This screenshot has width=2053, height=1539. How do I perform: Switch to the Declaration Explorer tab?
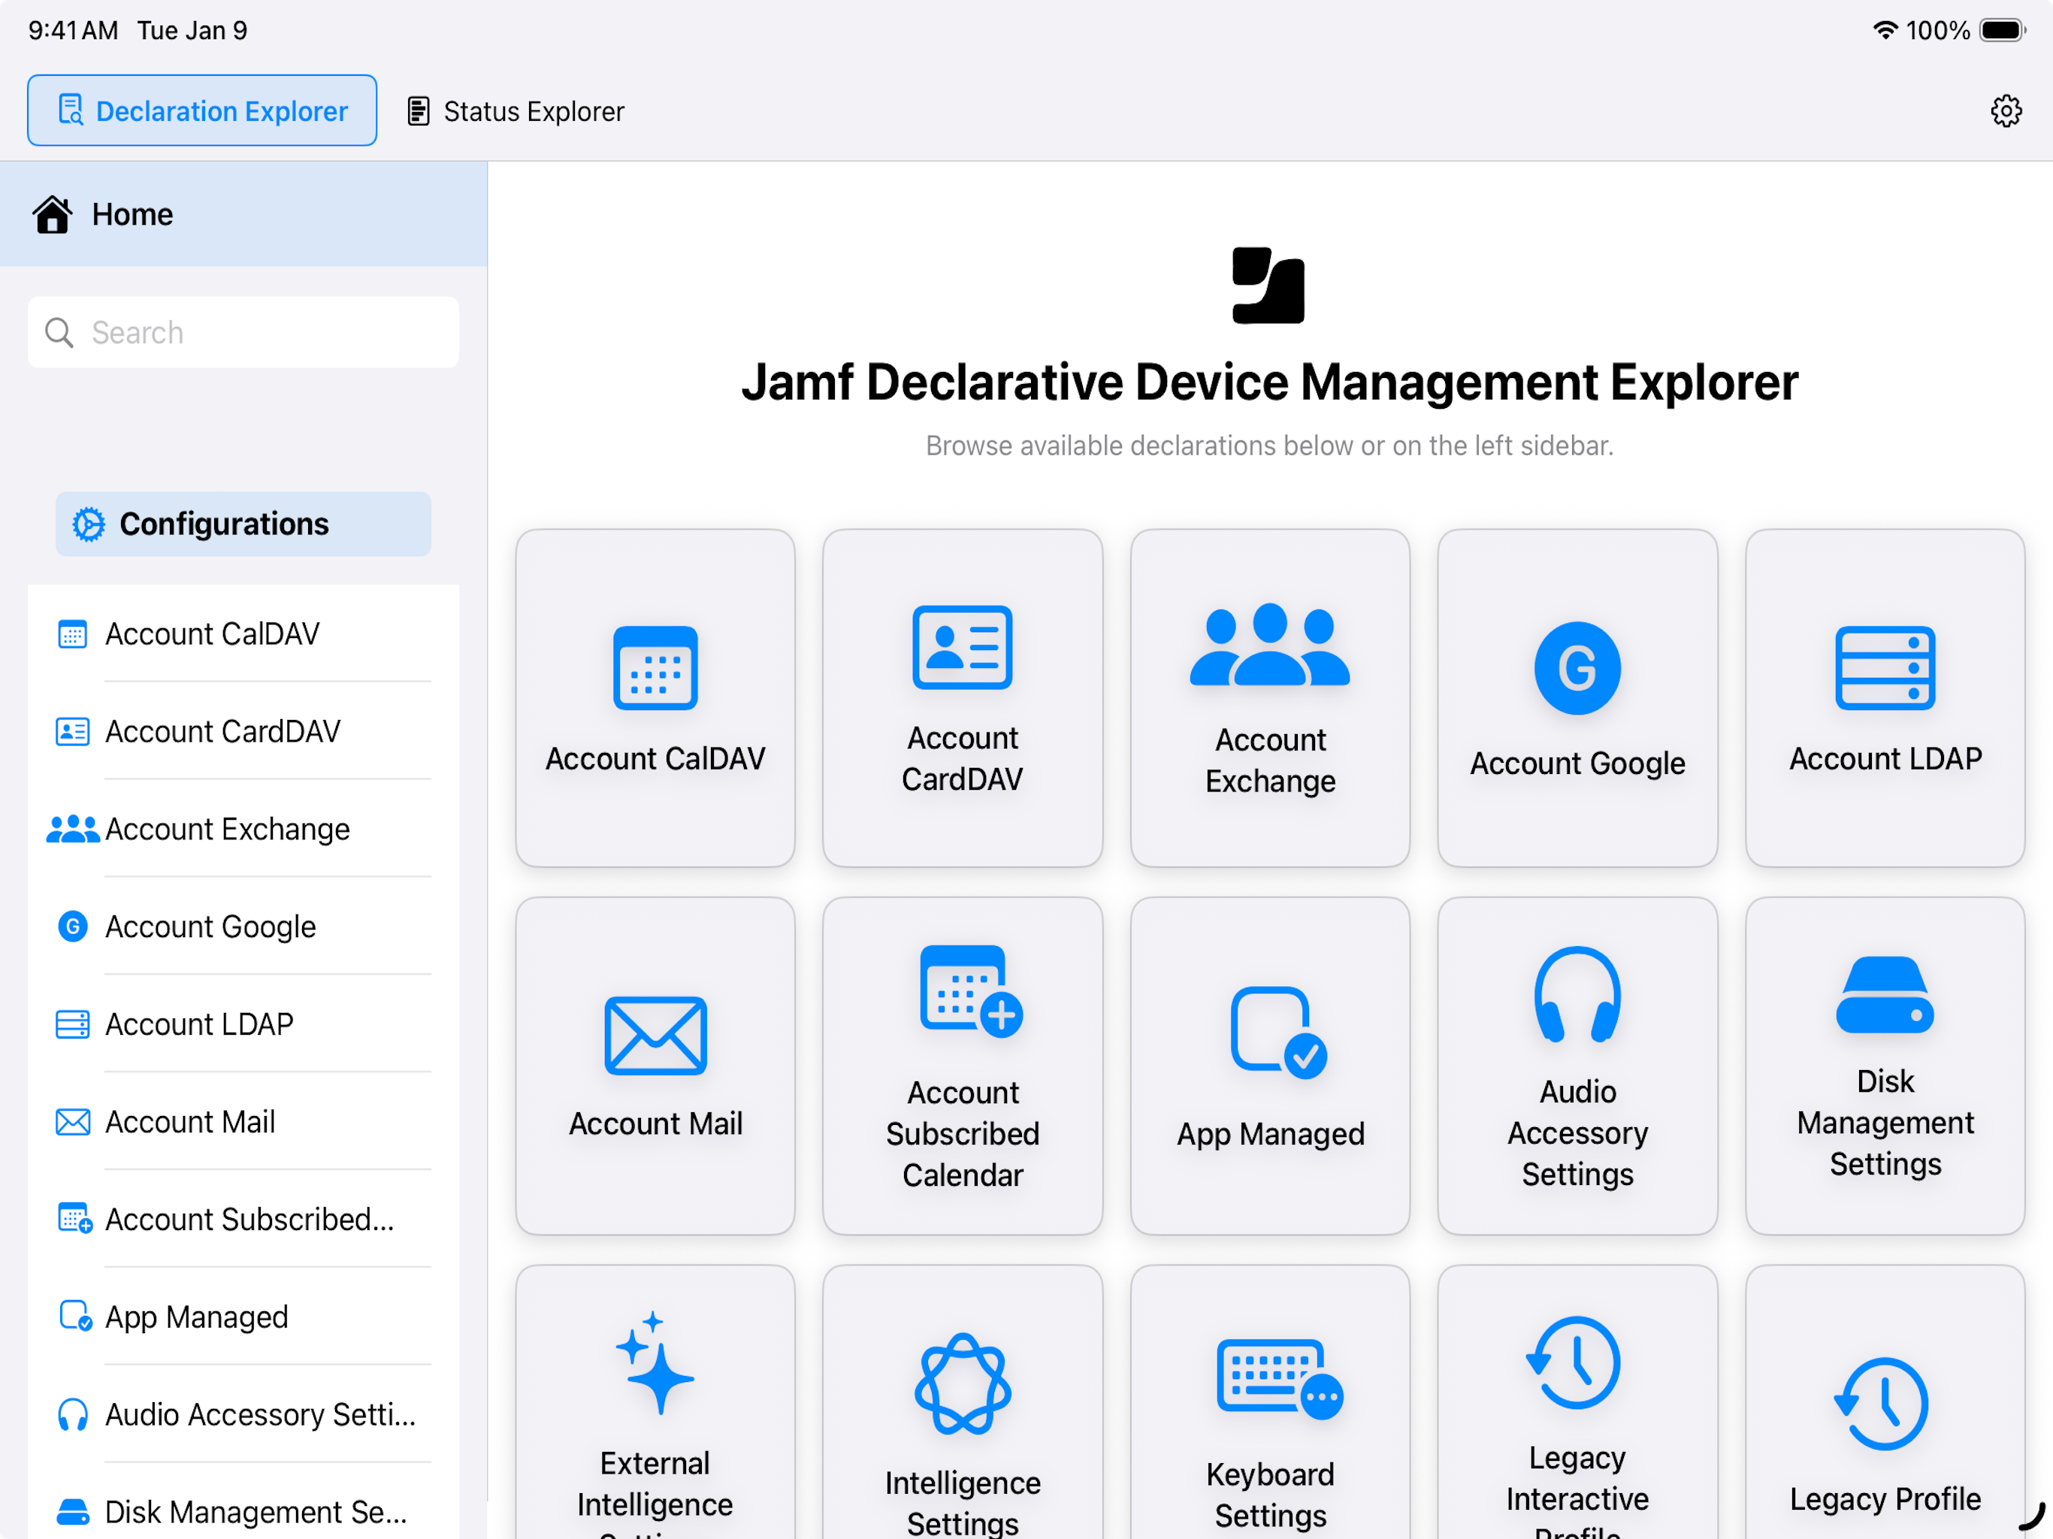[x=202, y=110]
